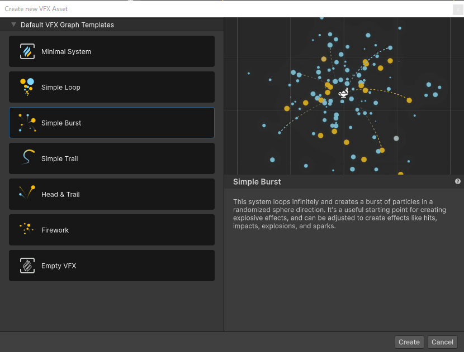464x352 pixels.
Task: Click the Simple Burst spark icon
Action: click(x=27, y=123)
